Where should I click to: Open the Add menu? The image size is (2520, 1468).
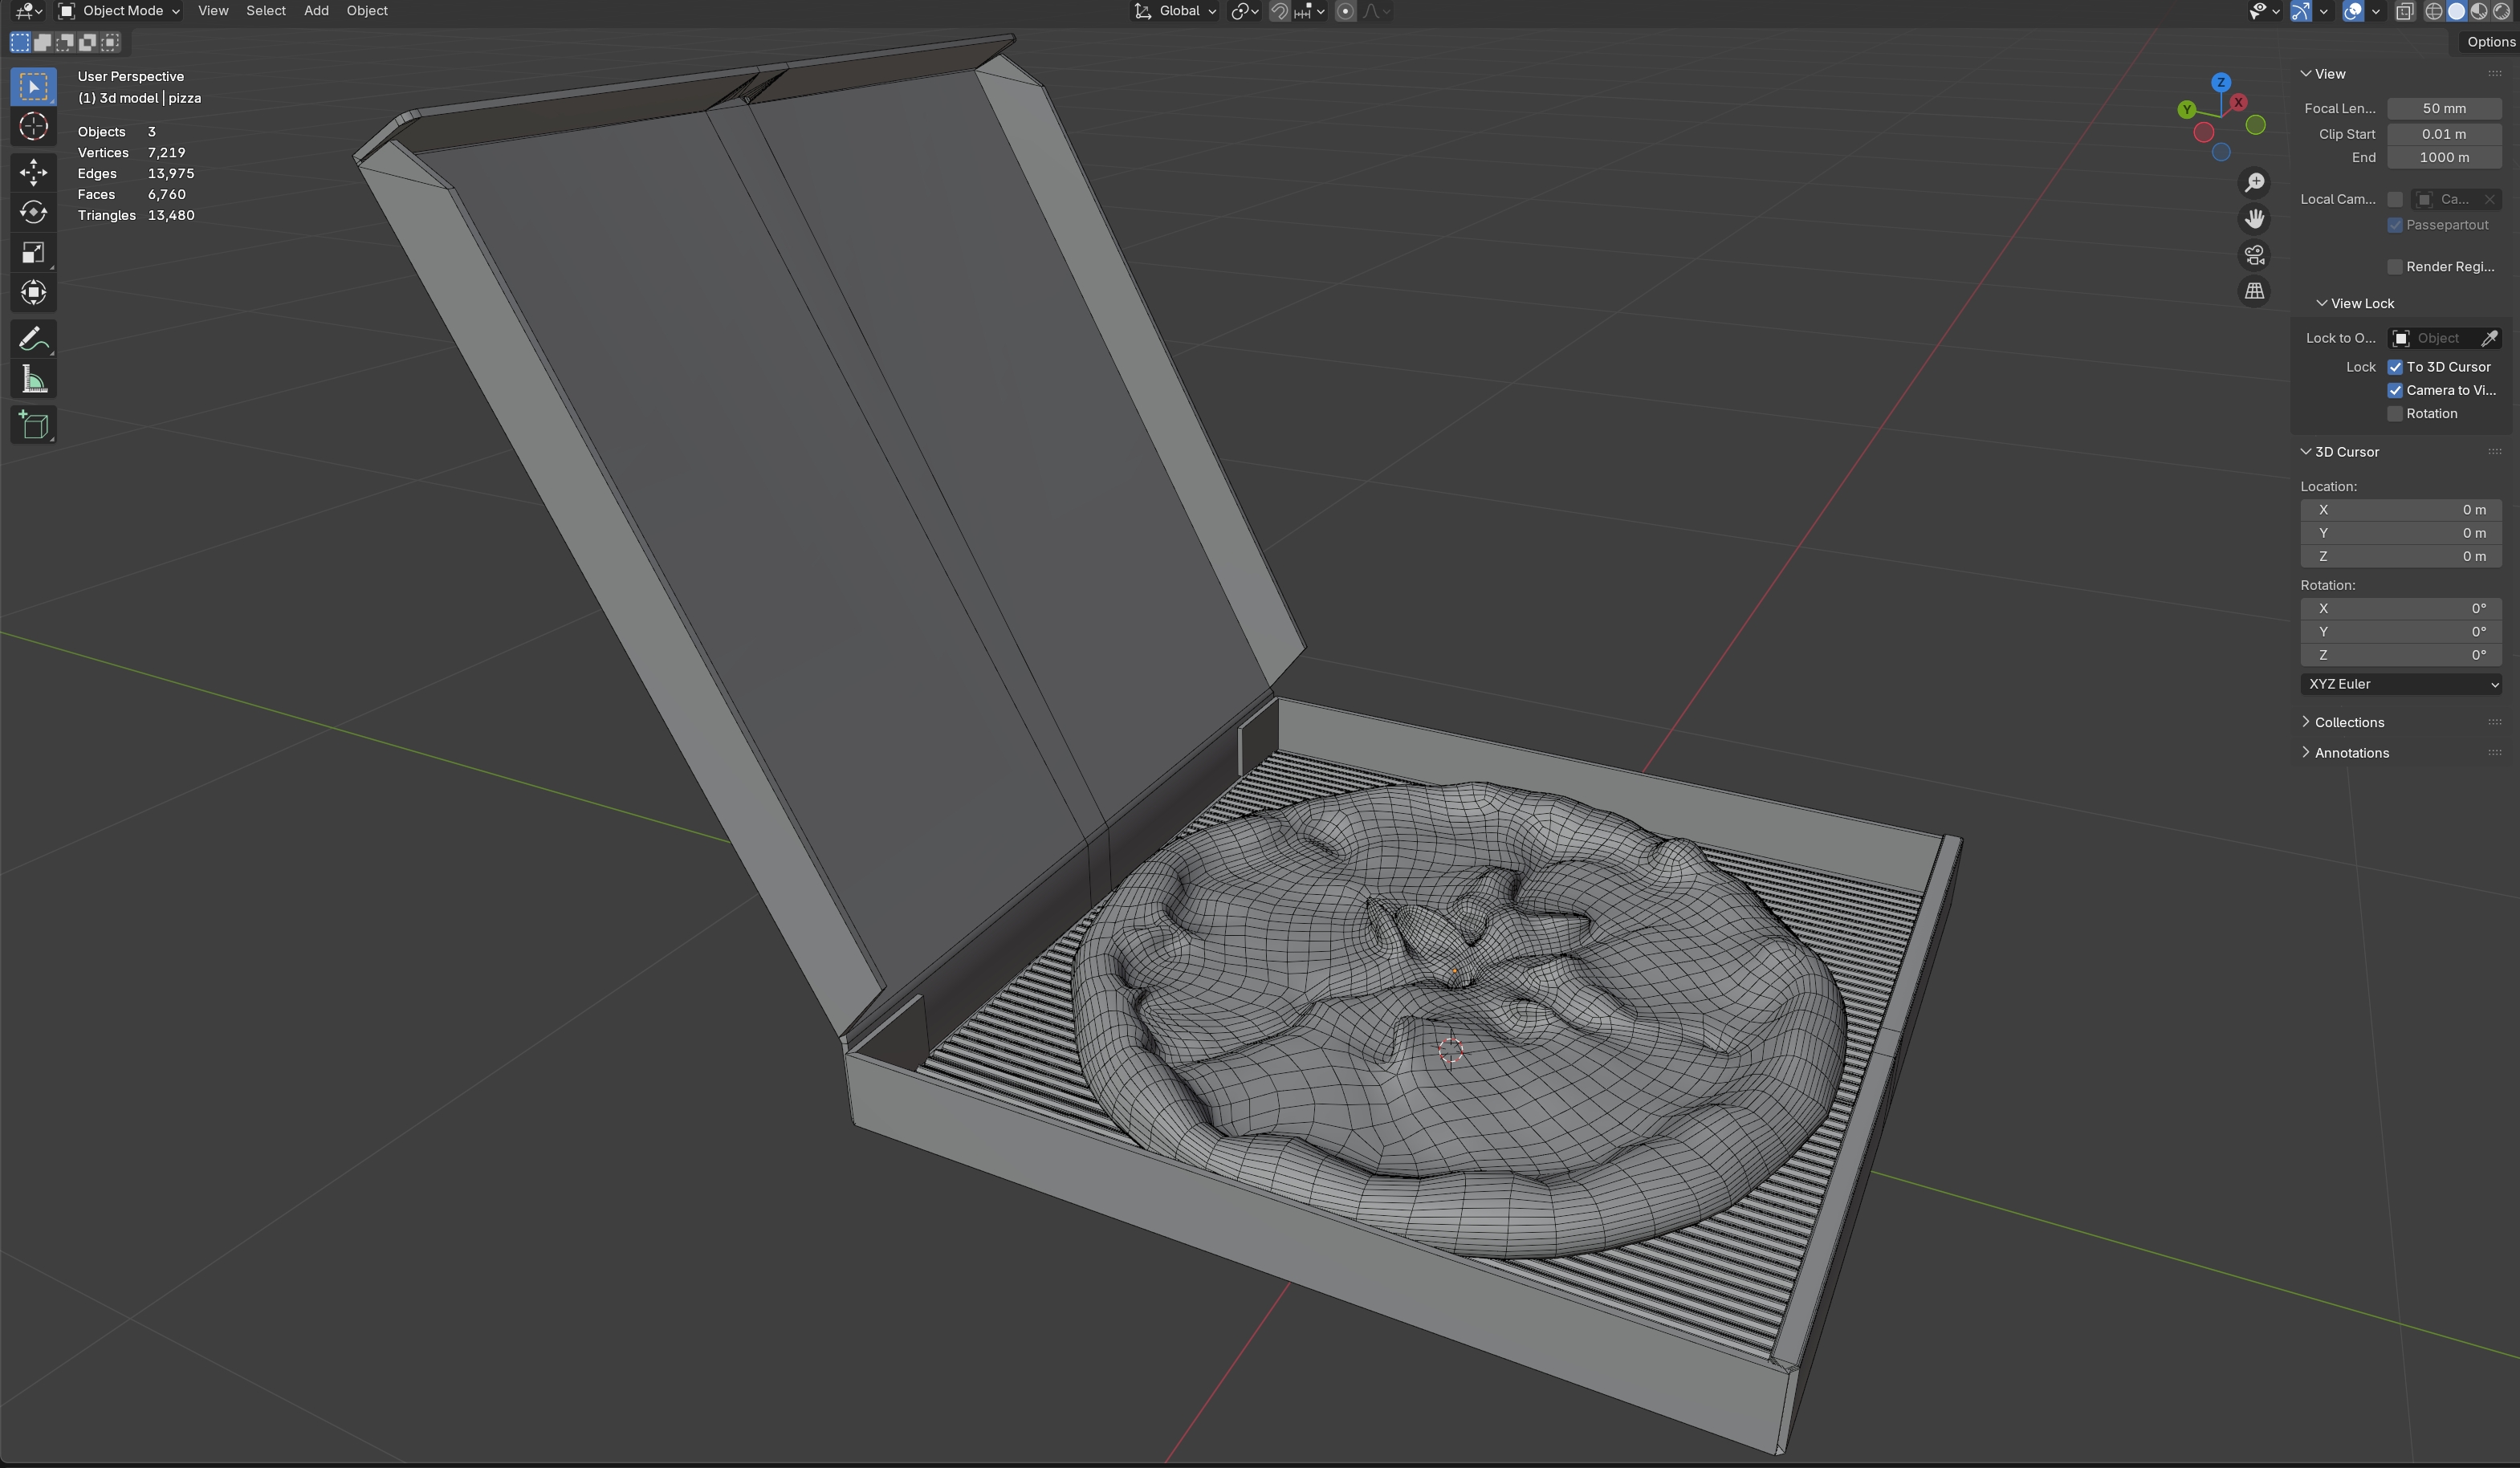[x=316, y=11]
